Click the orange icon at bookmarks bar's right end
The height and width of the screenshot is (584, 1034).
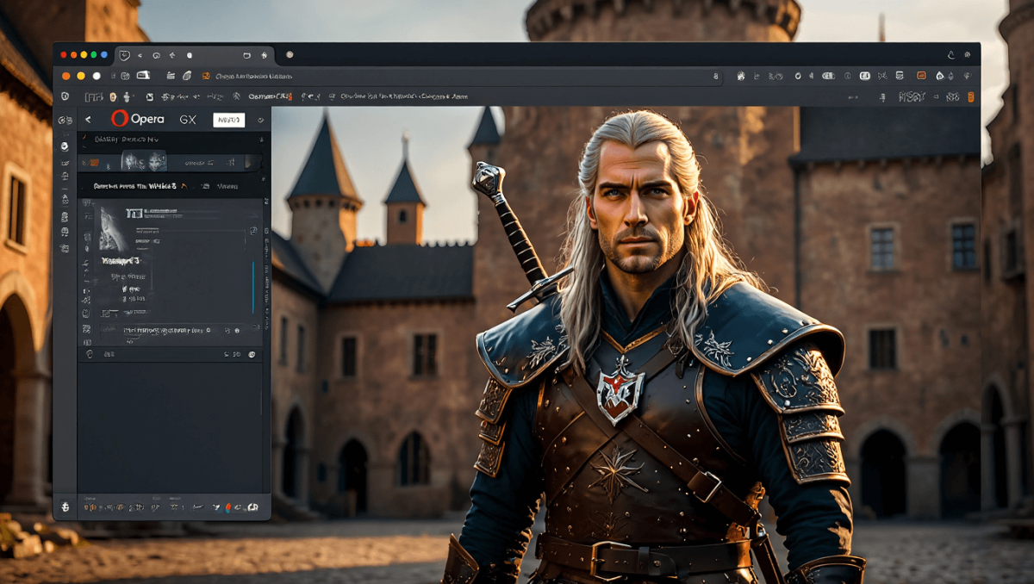969,97
